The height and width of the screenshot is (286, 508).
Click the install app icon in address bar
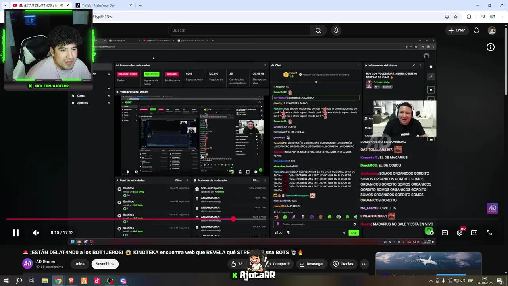pos(447,17)
